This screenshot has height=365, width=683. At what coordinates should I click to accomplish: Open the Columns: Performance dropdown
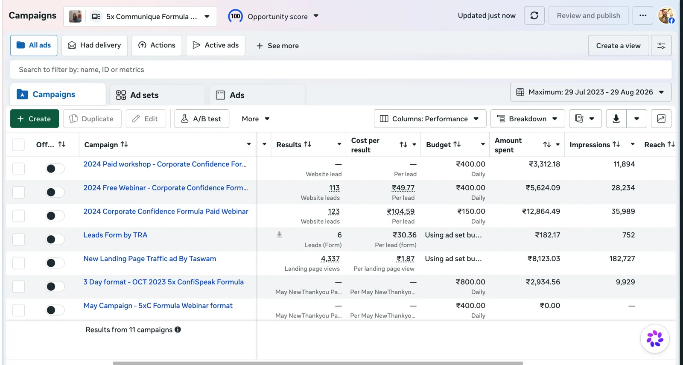pyautogui.click(x=430, y=119)
